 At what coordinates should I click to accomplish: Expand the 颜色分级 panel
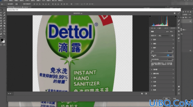pos(152,74)
